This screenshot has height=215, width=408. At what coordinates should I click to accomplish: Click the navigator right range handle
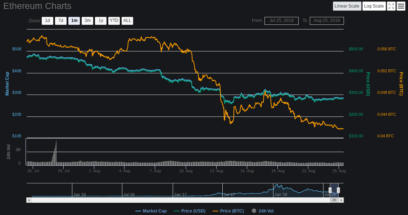click(338, 190)
